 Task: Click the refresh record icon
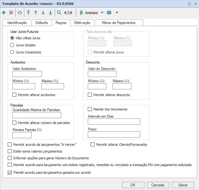click(x=20, y=13)
